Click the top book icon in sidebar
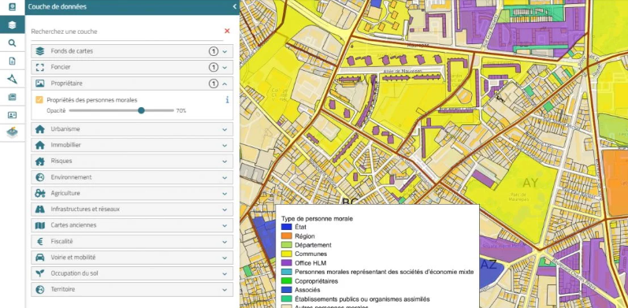 point(12,7)
